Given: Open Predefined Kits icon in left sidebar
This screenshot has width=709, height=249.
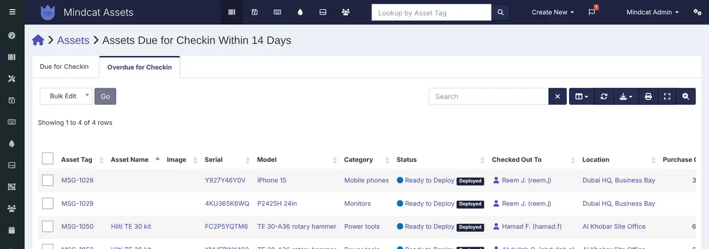Looking at the screenshot, I should (x=12, y=187).
